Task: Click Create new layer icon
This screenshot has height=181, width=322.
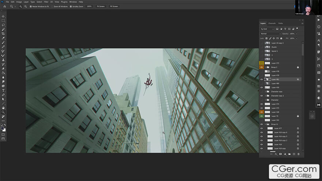Action: pyautogui.click(x=294, y=154)
